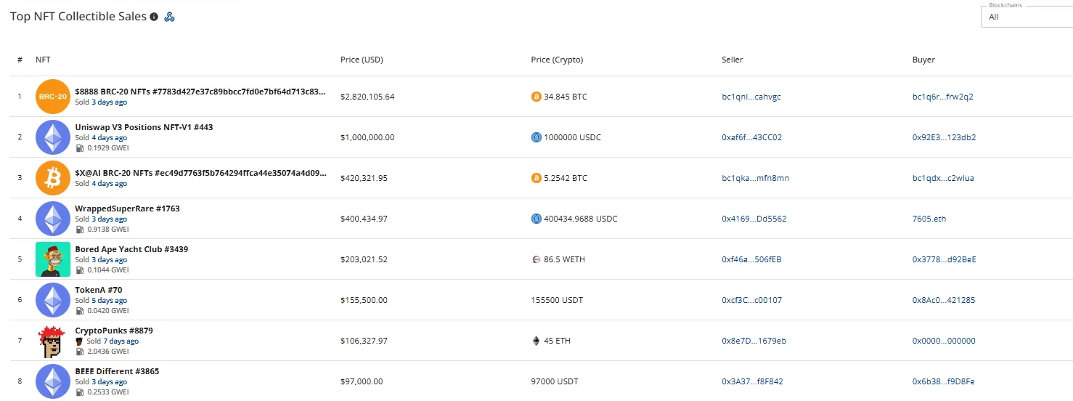The width and height of the screenshot is (1073, 401).
Task: Click the Bitcoin logo for $X@AI BRC-20 NFTs
Action: pyautogui.click(x=53, y=178)
